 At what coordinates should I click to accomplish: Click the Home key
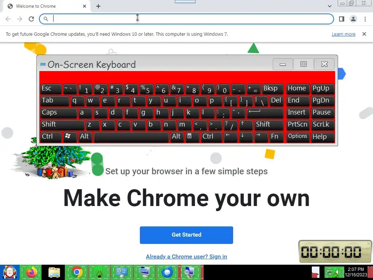(x=298, y=89)
